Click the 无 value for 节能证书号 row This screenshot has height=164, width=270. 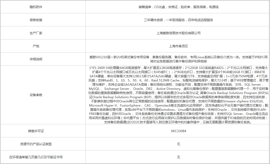coord(178,157)
